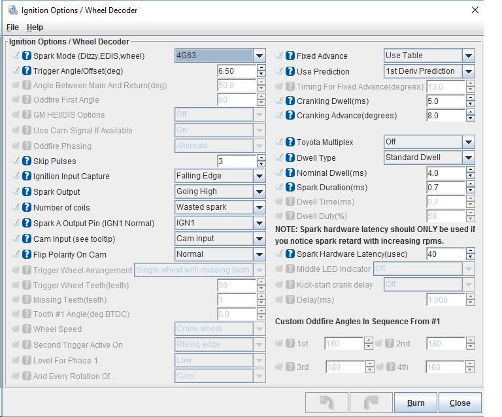Screen dimensions: 502x417
Task: Open the Help menu
Action: point(35,27)
